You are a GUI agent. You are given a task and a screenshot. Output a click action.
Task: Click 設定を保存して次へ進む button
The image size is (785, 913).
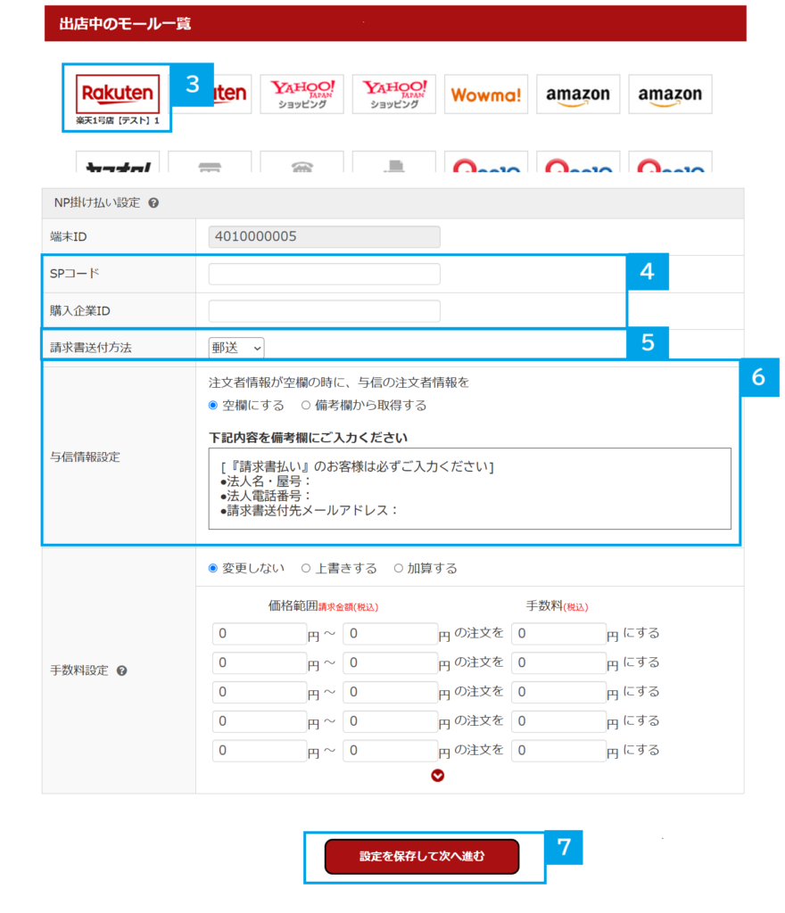[x=422, y=857]
